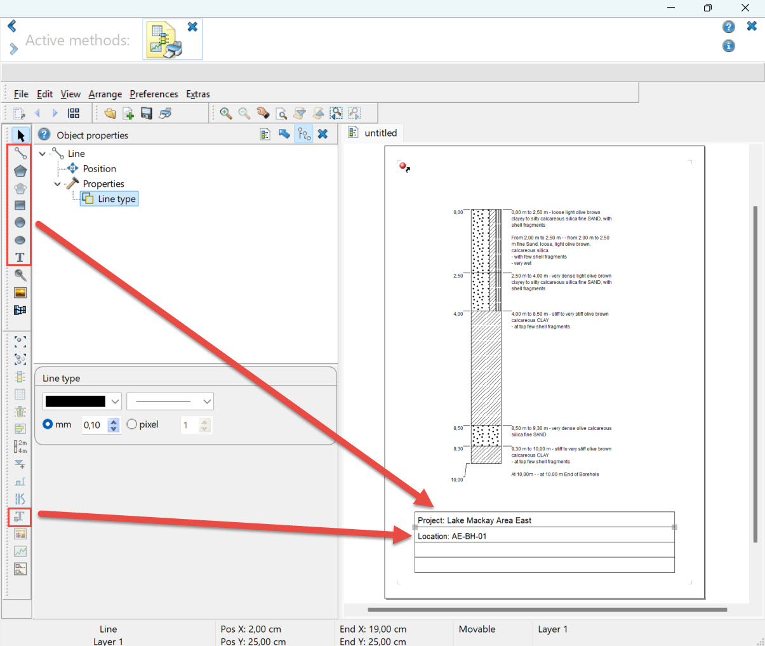
Task: Open the line color dropdown
Action: 115,401
